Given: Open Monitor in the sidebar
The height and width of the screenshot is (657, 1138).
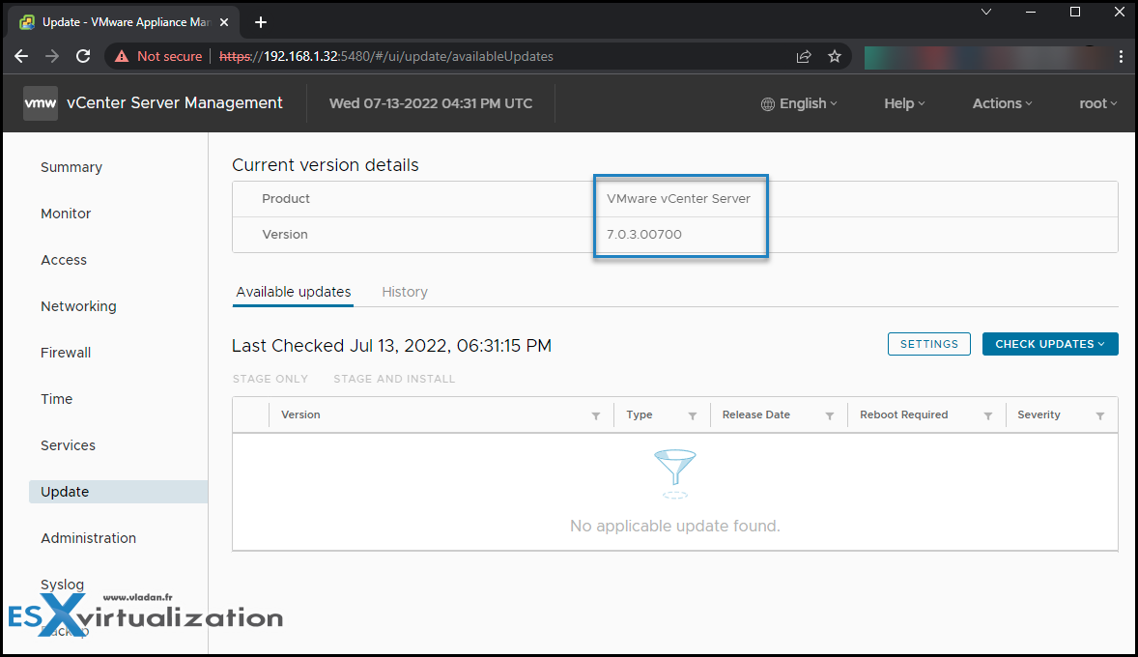Looking at the screenshot, I should pos(66,214).
